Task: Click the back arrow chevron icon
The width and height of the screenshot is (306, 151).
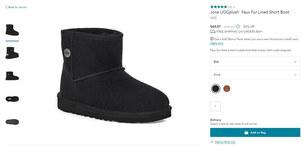Action: (7, 7)
